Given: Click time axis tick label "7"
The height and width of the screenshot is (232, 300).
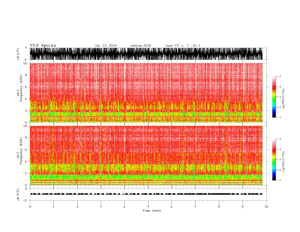Looking at the screenshot, I should tap(195, 207).
